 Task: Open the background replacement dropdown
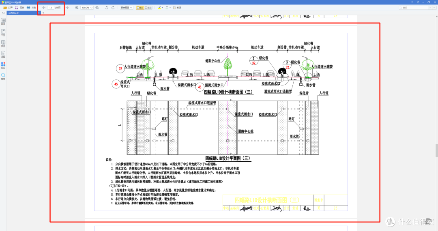point(127,8)
